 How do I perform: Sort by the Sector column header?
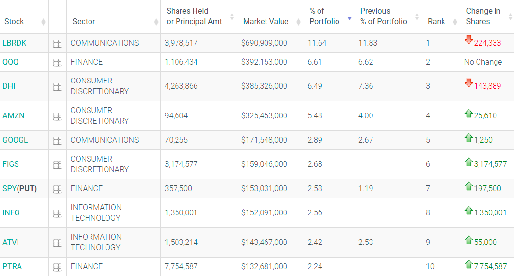point(84,21)
